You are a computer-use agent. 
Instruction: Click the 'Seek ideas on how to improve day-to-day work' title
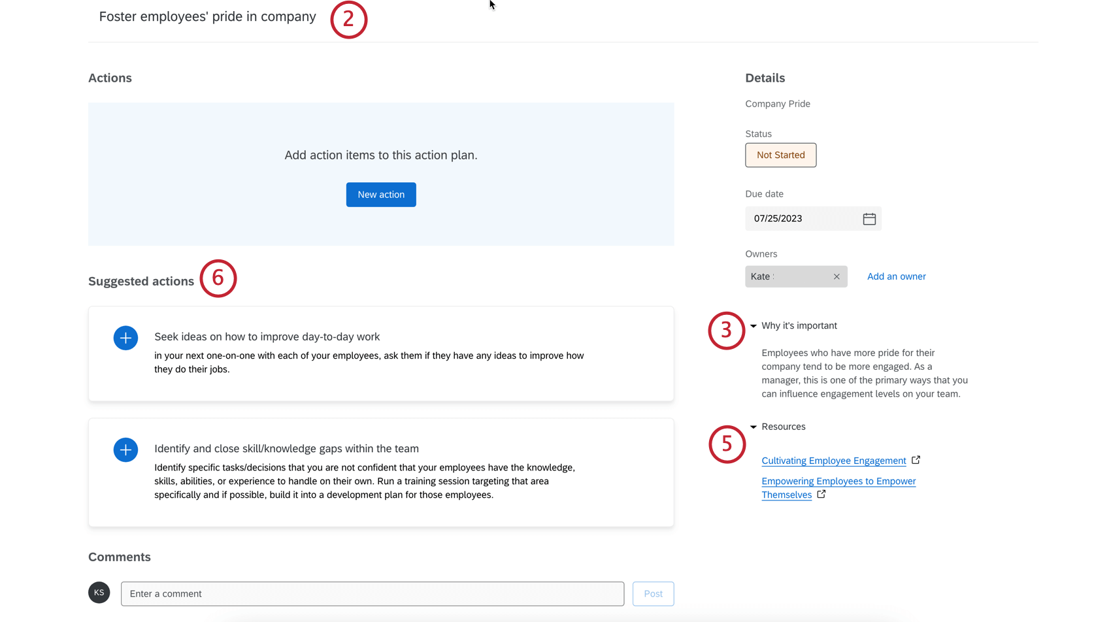point(267,337)
